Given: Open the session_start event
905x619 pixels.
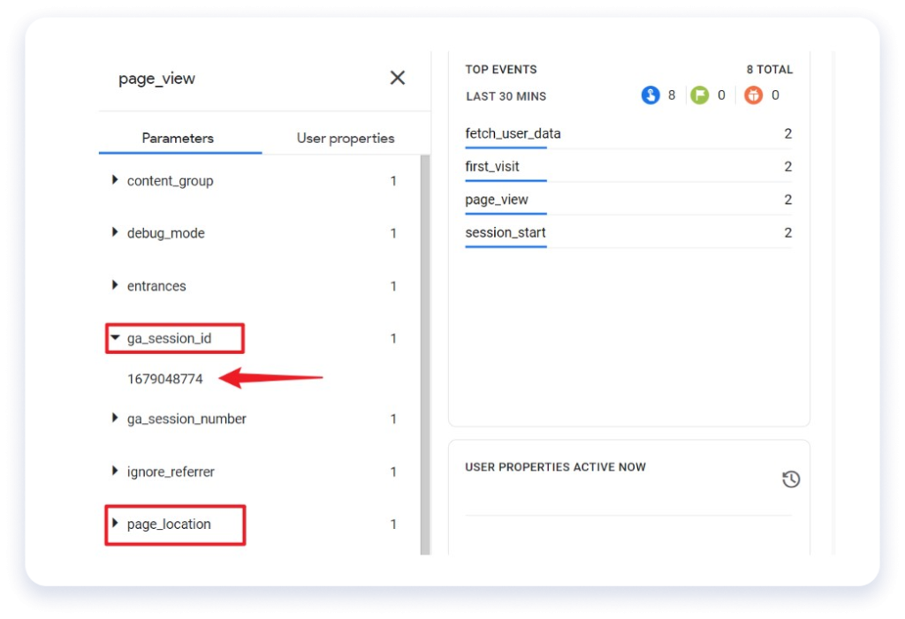Looking at the screenshot, I should pos(505,232).
